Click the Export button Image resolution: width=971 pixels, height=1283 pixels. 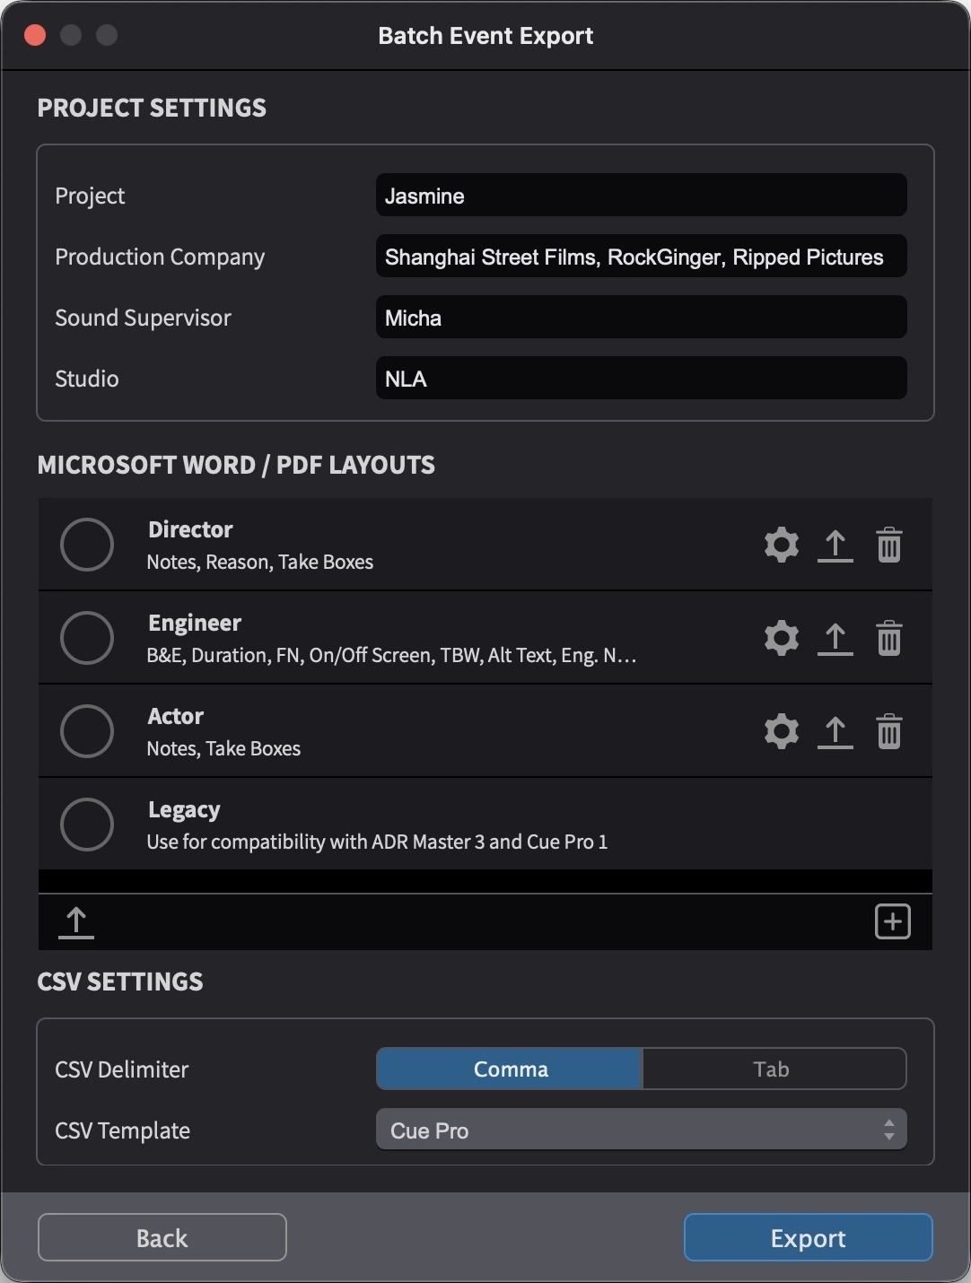click(x=808, y=1237)
